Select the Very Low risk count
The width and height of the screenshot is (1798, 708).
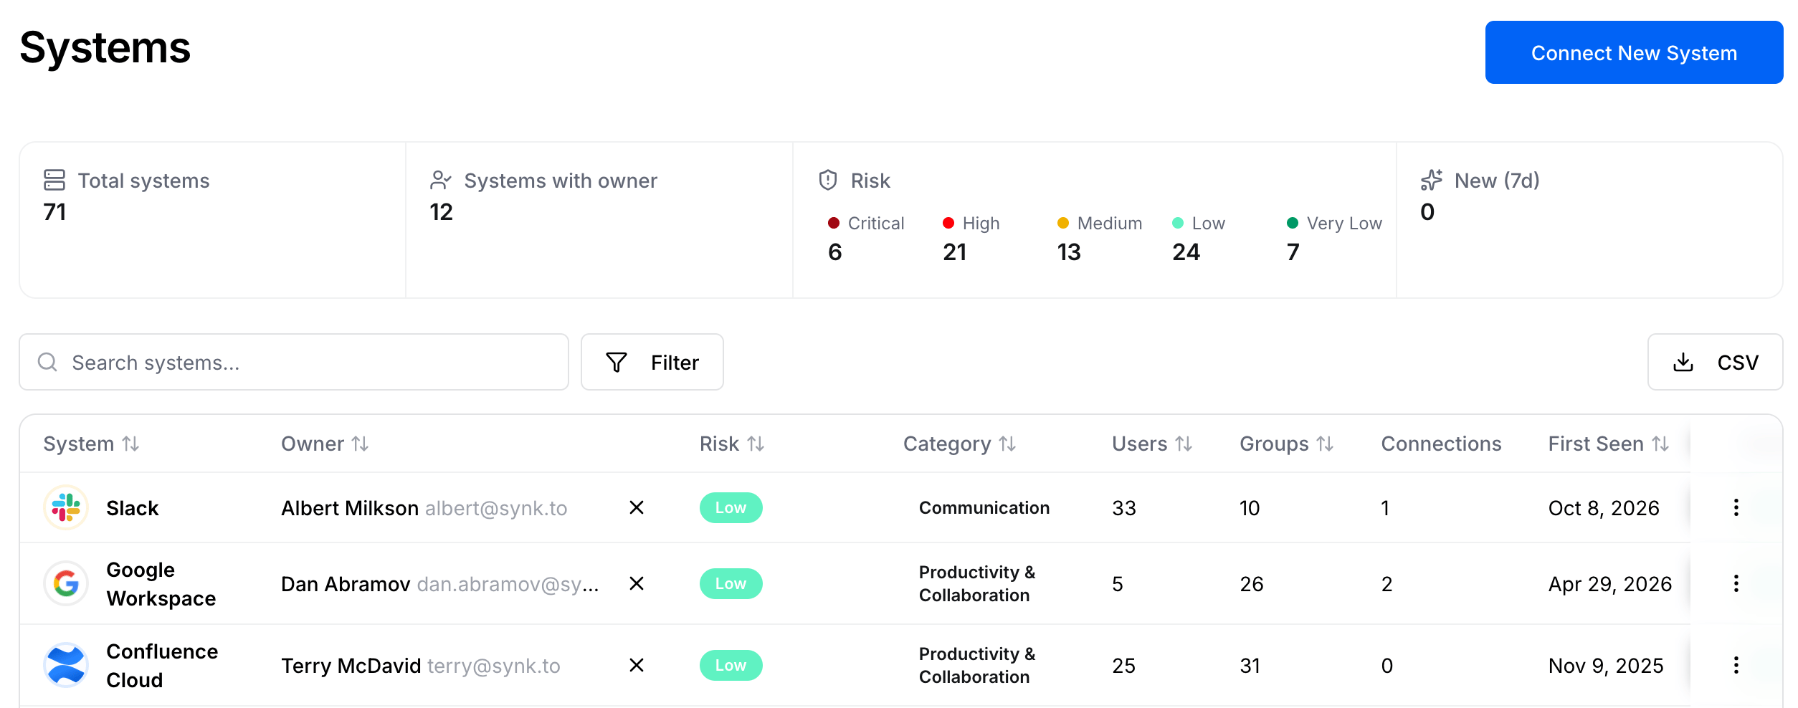click(1293, 252)
